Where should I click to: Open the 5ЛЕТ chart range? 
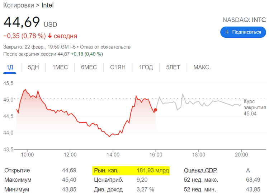point(173,67)
